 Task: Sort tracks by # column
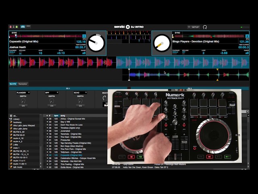[x=50, y=116]
